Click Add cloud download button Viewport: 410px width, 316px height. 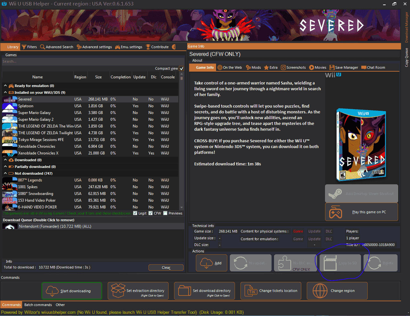coord(212,263)
